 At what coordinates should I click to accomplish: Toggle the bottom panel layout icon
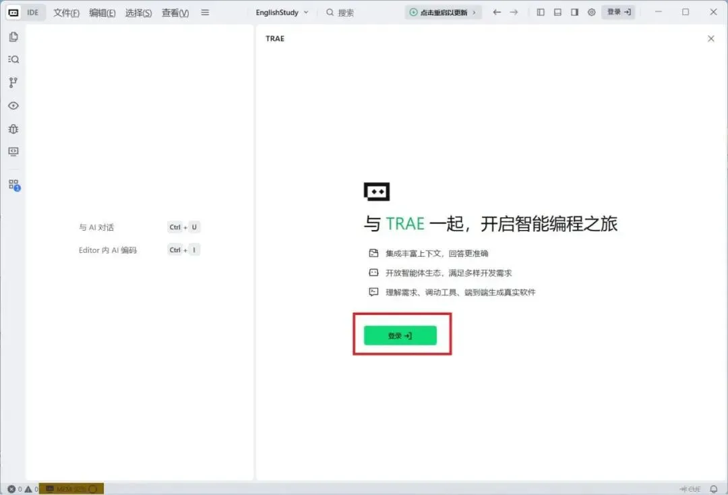(x=557, y=12)
